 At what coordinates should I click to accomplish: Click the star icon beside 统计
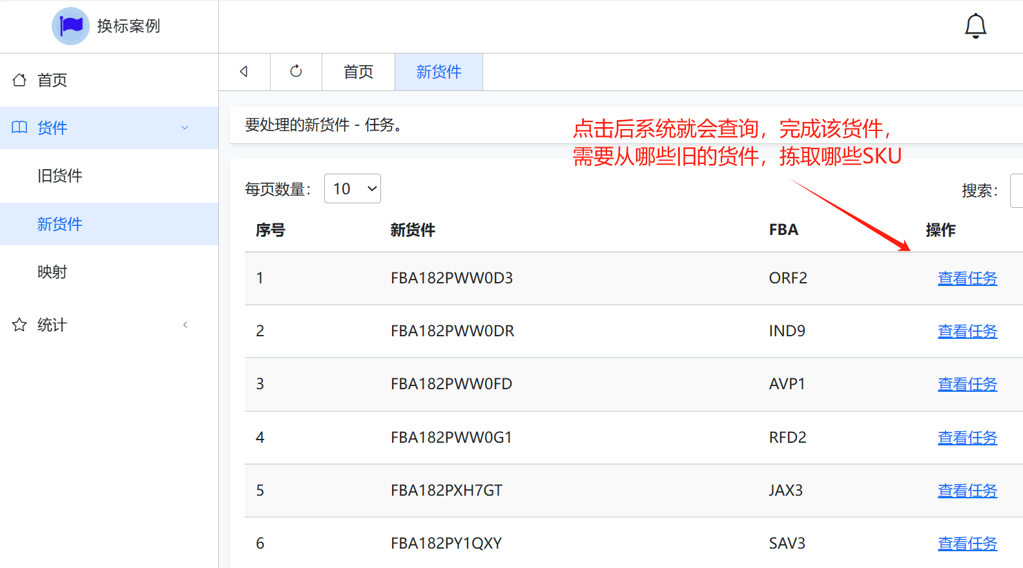click(19, 325)
